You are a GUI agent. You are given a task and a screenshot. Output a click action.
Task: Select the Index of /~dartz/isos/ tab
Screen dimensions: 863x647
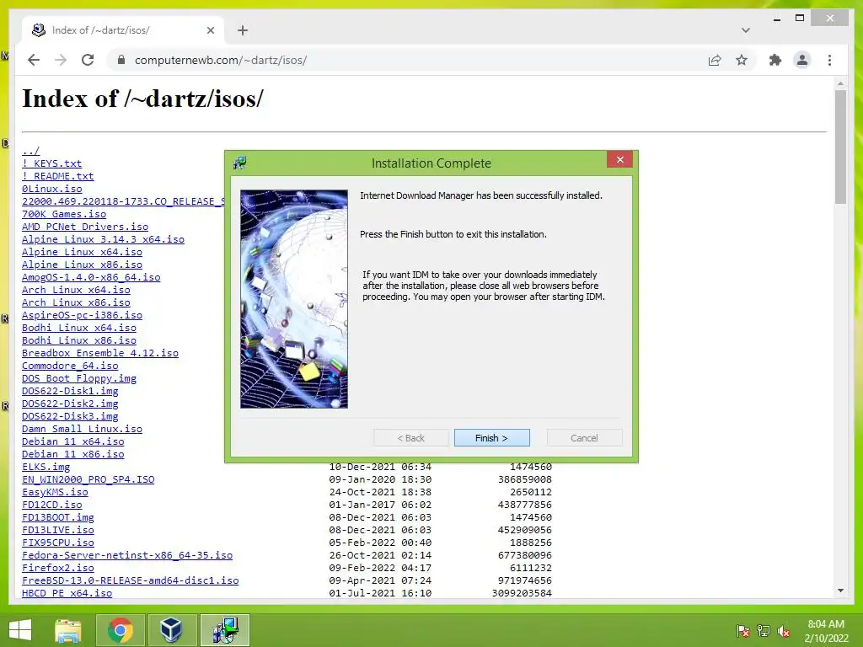click(x=123, y=30)
